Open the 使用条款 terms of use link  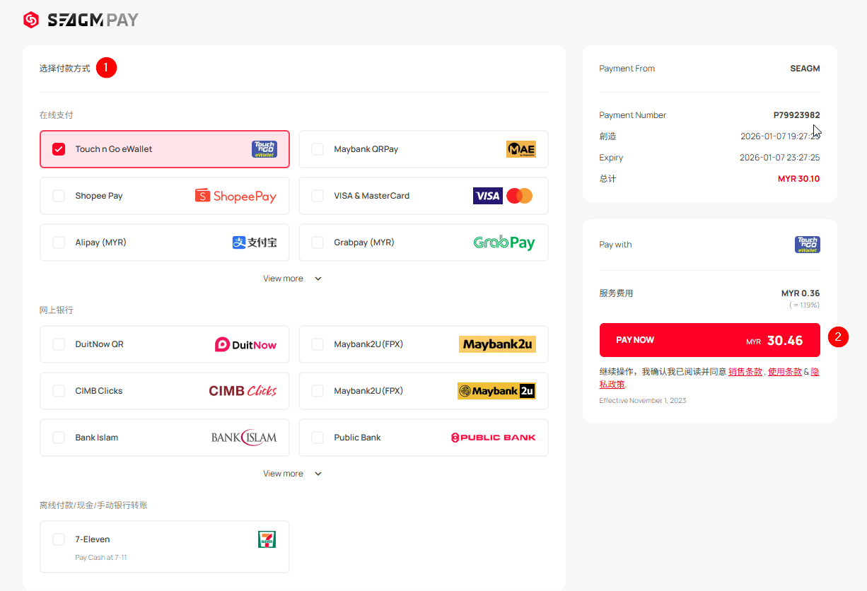784,372
